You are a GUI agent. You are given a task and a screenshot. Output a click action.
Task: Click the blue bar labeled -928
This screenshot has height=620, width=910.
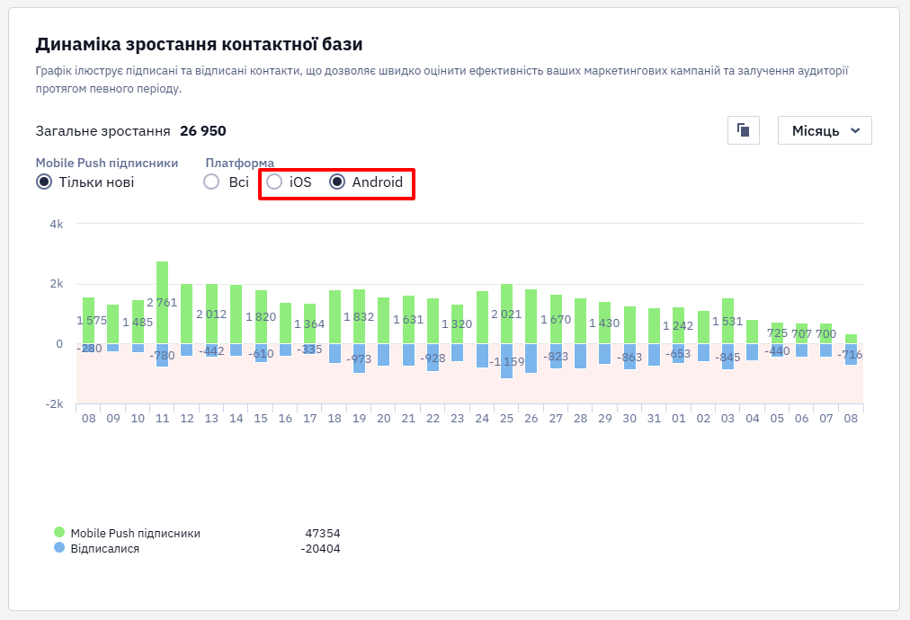pos(433,358)
